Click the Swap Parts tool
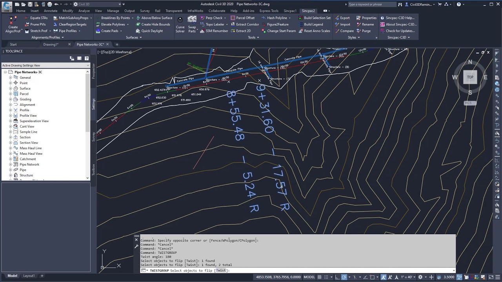The height and width of the screenshot is (282, 502). click(192, 25)
